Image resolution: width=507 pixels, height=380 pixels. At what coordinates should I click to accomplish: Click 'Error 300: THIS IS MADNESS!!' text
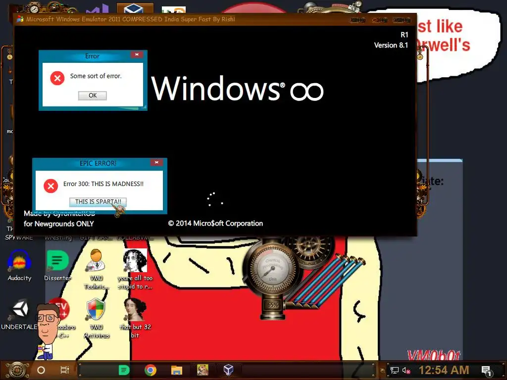point(103,184)
